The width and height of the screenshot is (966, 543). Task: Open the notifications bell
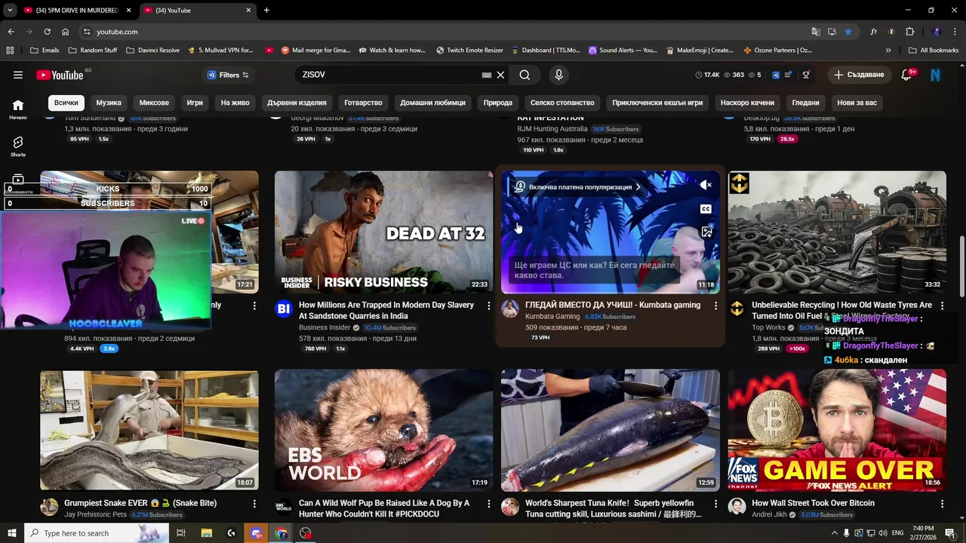[x=907, y=75]
